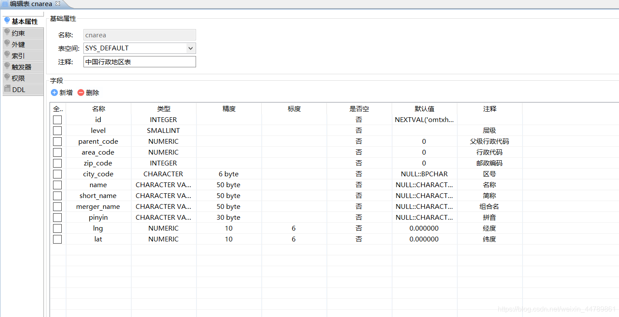This screenshot has height=317, width=619.
Task: Click the 简称 comment cell
Action: click(489, 196)
